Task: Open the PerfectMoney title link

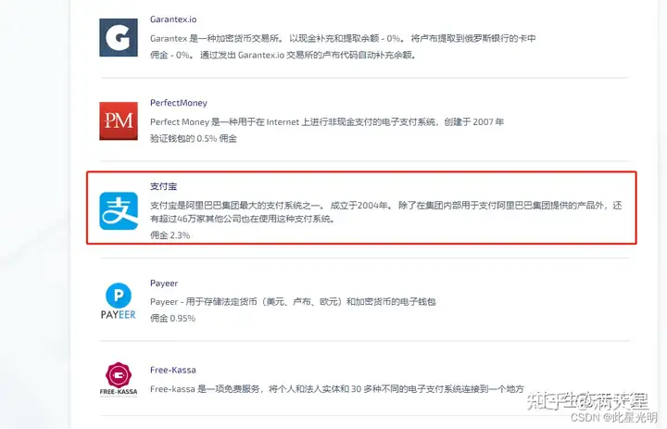Action: click(179, 103)
